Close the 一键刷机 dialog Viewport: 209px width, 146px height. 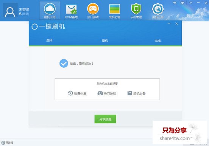pyautogui.click(x=176, y=23)
